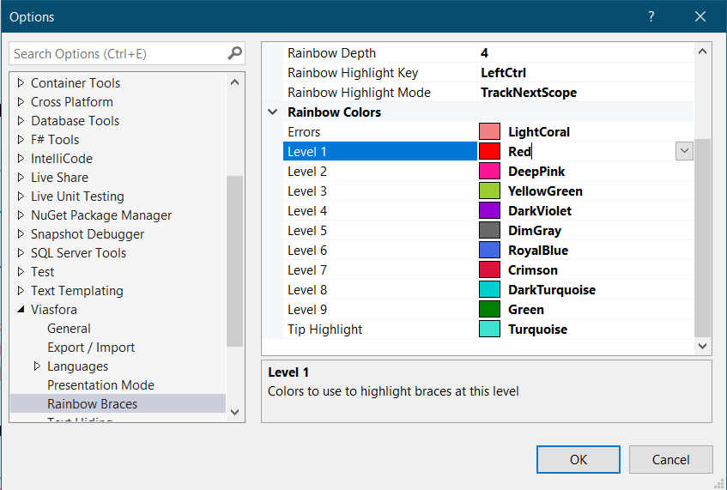Select the YellowGreen Level 3 swatch
Viewport: 727px width, 490px height.
pos(489,191)
